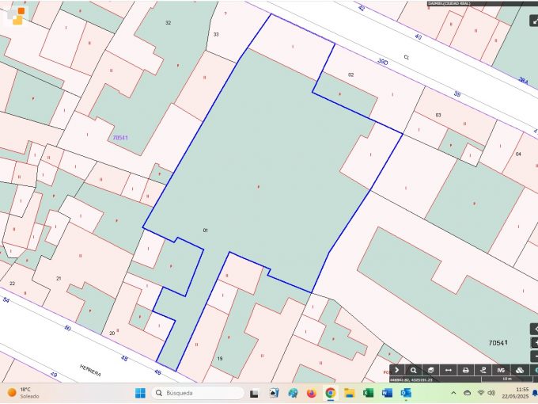The height and width of the screenshot is (404, 538).
Task: Click parcel 01 label on the map
Action: coord(205,230)
